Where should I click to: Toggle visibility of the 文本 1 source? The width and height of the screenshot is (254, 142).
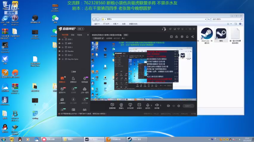coord(59,39)
